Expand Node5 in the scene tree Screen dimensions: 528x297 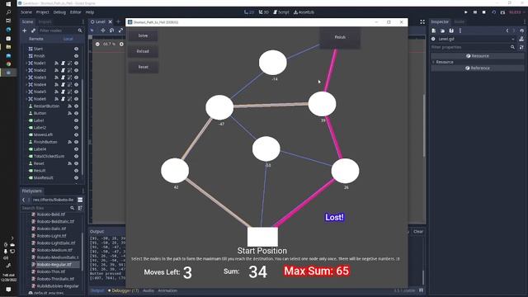(x=26, y=92)
